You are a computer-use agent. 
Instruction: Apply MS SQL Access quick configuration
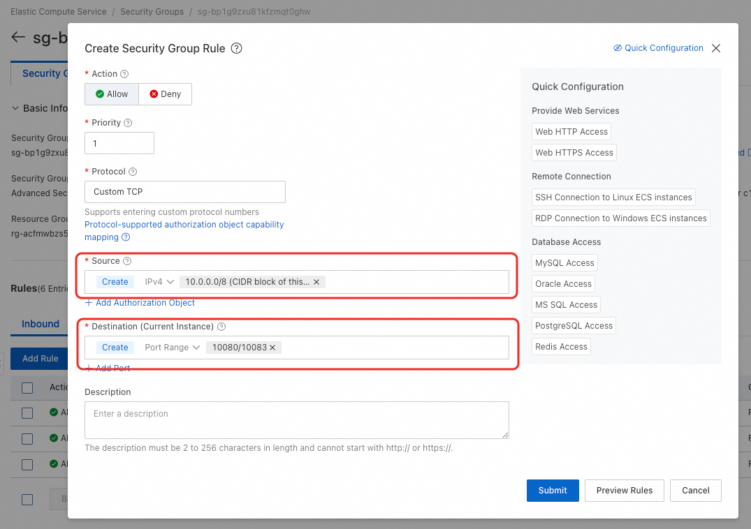566,305
